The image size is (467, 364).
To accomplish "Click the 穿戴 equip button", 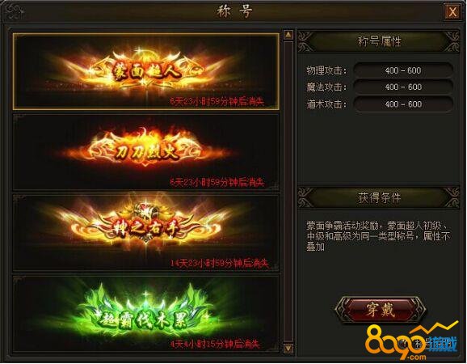I will (x=381, y=310).
